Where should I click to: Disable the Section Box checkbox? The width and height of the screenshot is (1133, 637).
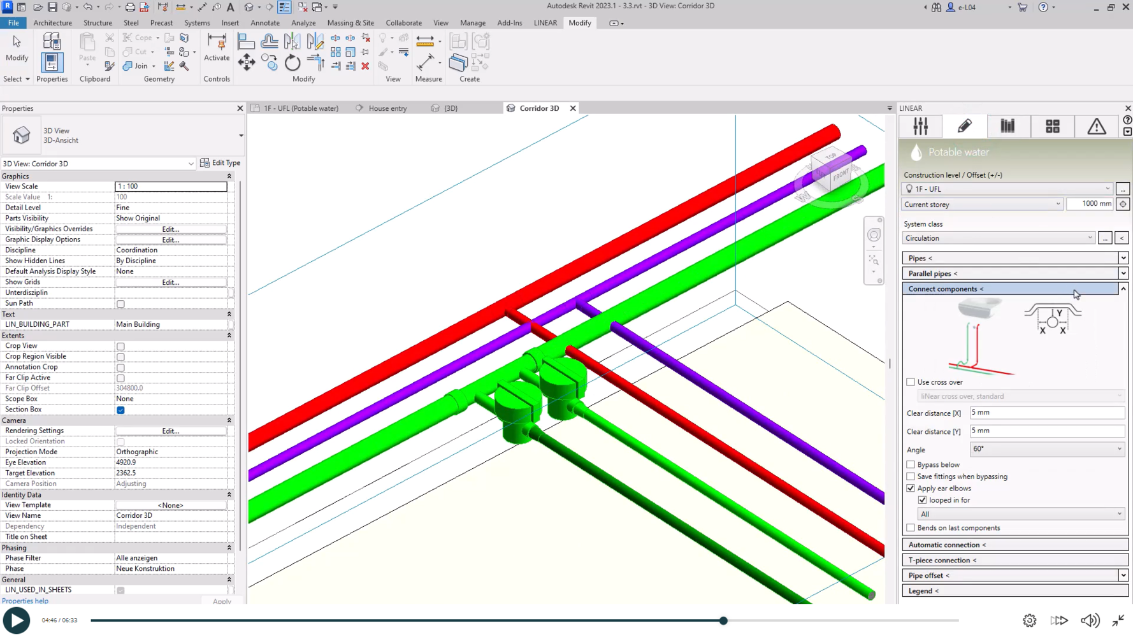120,410
